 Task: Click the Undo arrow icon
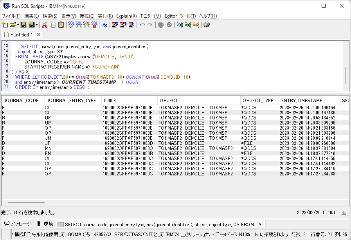coord(142,25)
